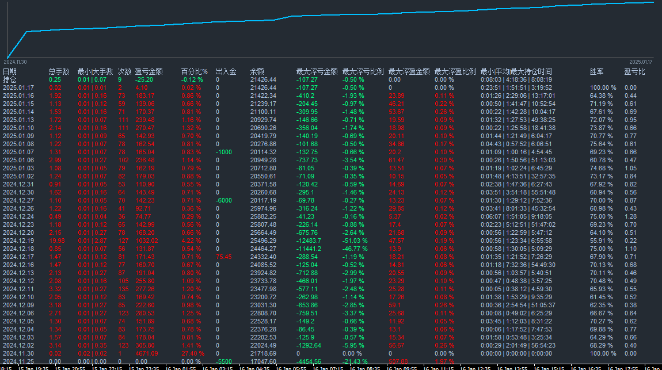Click the profit amount 4671.09
Image resolution: width=662 pixels, height=370 pixels.
[x=147, y=353]
